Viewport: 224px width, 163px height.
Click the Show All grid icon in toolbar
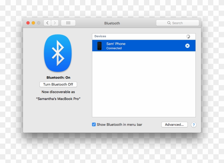point(68,23)
